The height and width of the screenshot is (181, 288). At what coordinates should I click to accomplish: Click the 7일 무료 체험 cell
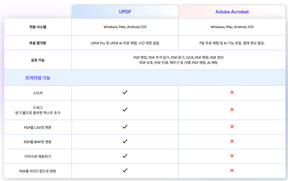coord(232,43)
